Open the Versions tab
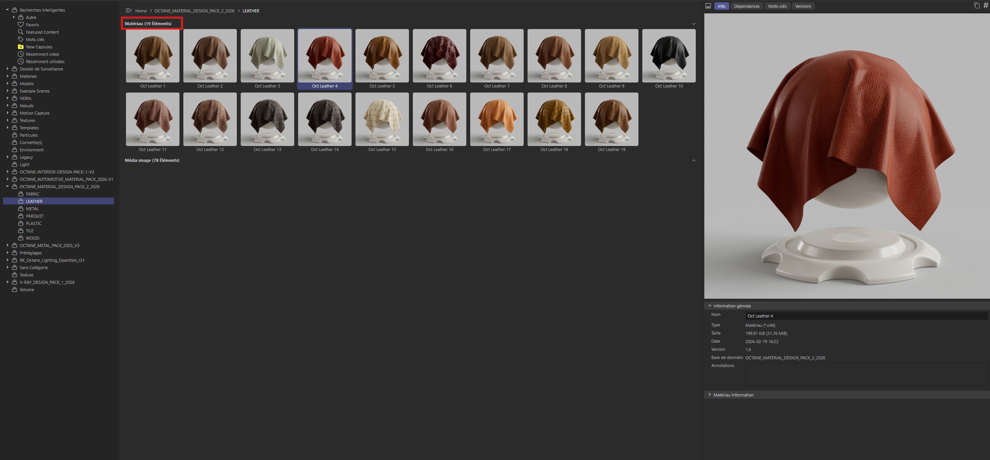 click(x=803, y=6)
